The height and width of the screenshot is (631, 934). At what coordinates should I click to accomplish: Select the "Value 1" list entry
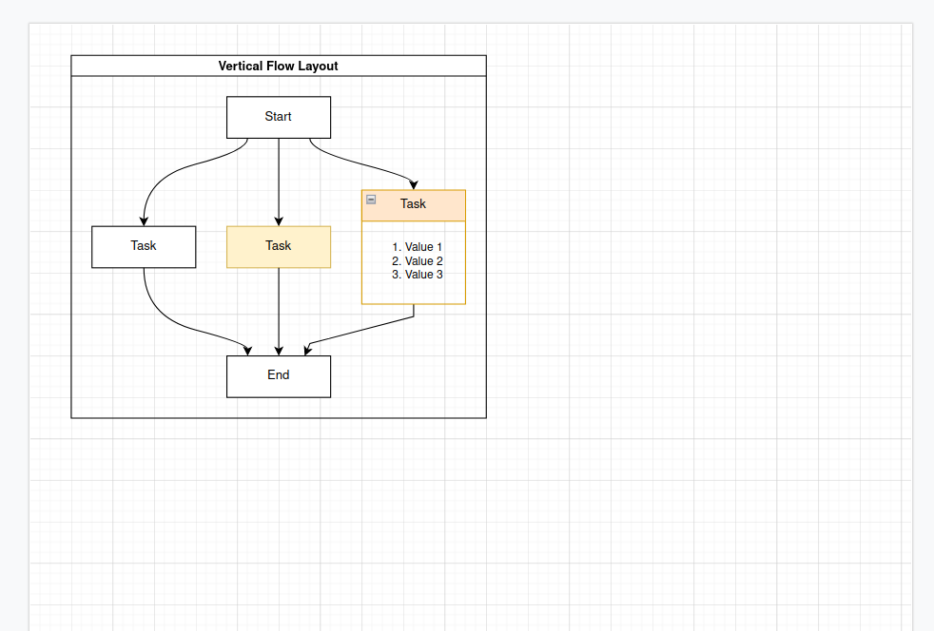point(417,247)
